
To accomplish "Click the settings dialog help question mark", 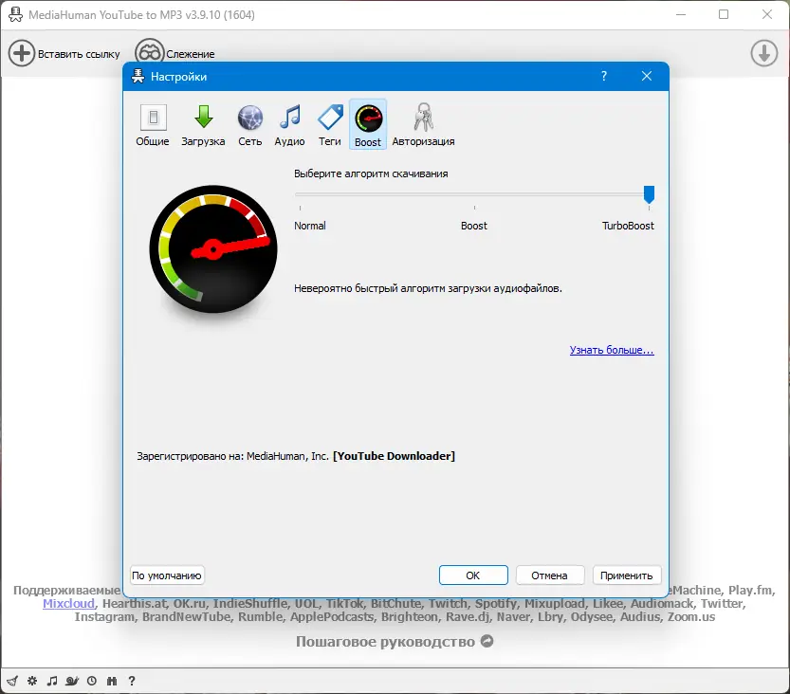I will (x=603, y=76).
